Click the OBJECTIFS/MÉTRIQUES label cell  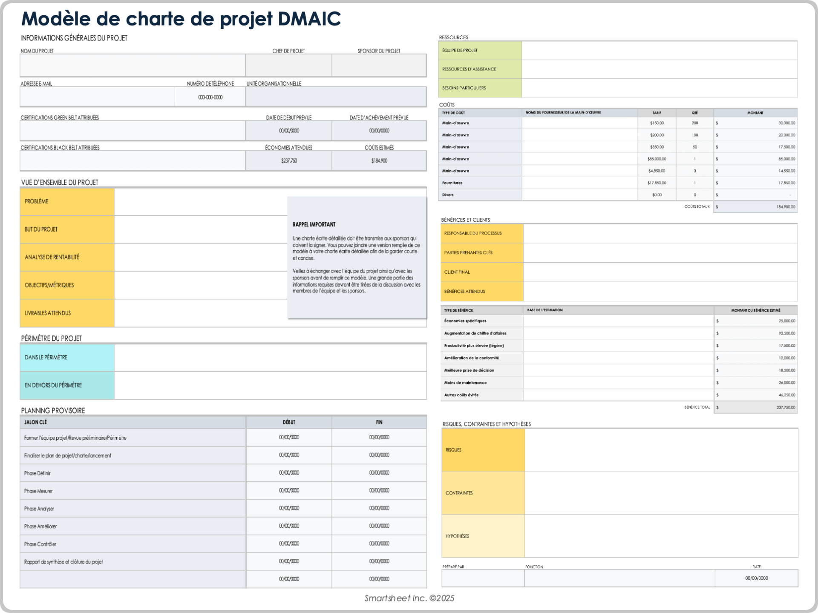click(x=67, y=285)
